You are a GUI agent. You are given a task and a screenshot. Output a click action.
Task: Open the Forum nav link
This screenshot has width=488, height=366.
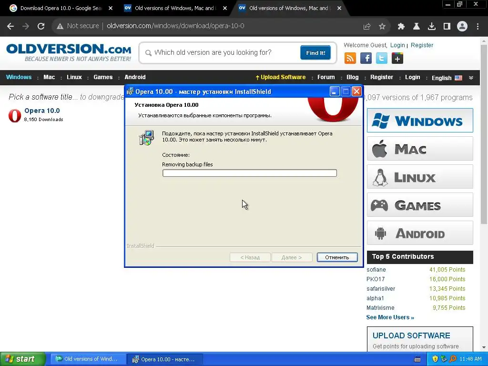click(x=326, y=77)
